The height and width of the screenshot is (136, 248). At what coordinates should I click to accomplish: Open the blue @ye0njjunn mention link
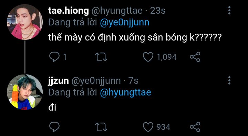tap(125, 23)
